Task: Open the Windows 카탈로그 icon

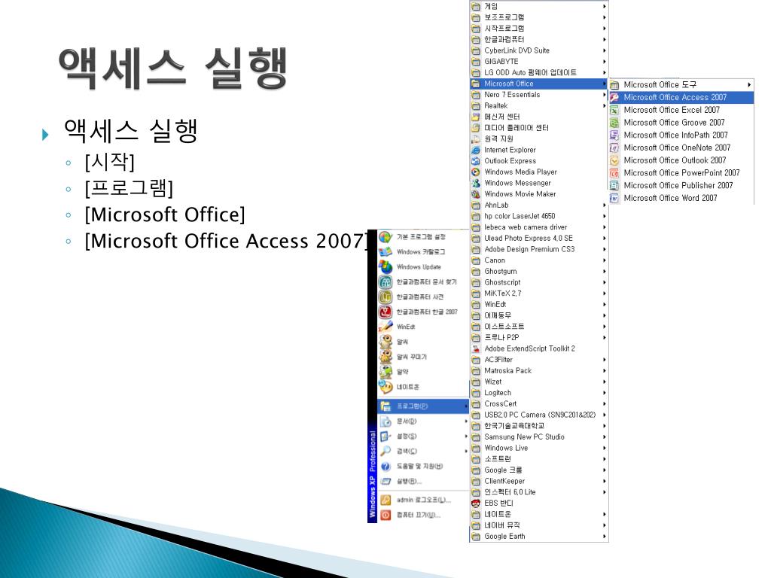Action: (385, 251)
